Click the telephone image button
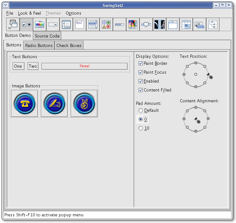The width and height of the screenshot is (236, 223). coord(24,104)
